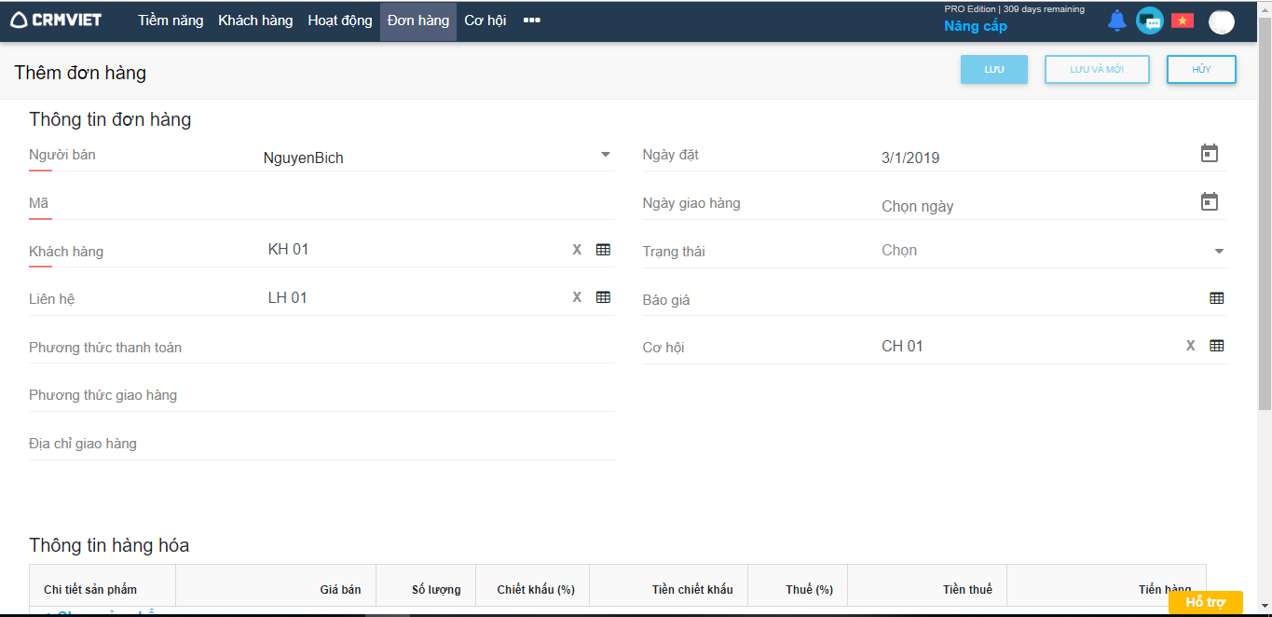Click the Thông tin đơn hàng heading
The image size is (1272, 617).
click(110, 119)
